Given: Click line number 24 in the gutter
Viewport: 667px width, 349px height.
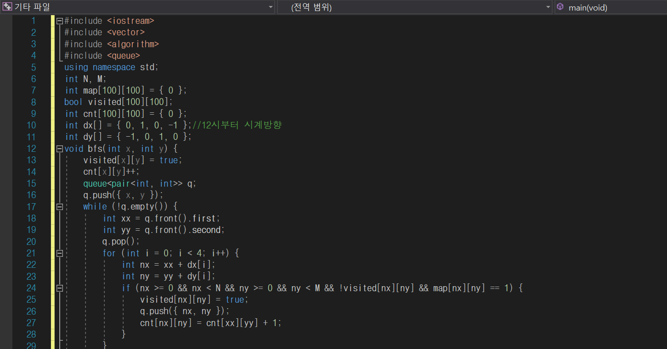Looking at the screenshot, I should (x=31, y=288).
